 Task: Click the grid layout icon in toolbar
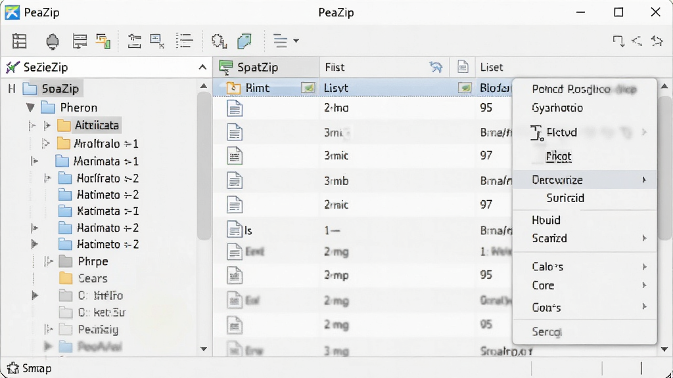pyautogui.click(x=19, y=41)
